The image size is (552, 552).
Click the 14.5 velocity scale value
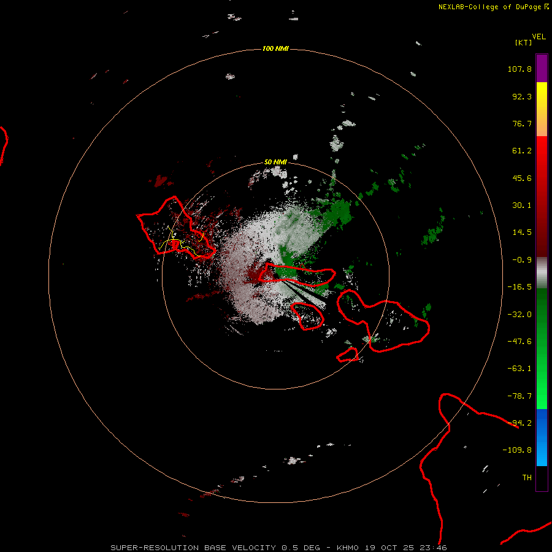click(x=522, y=232)
